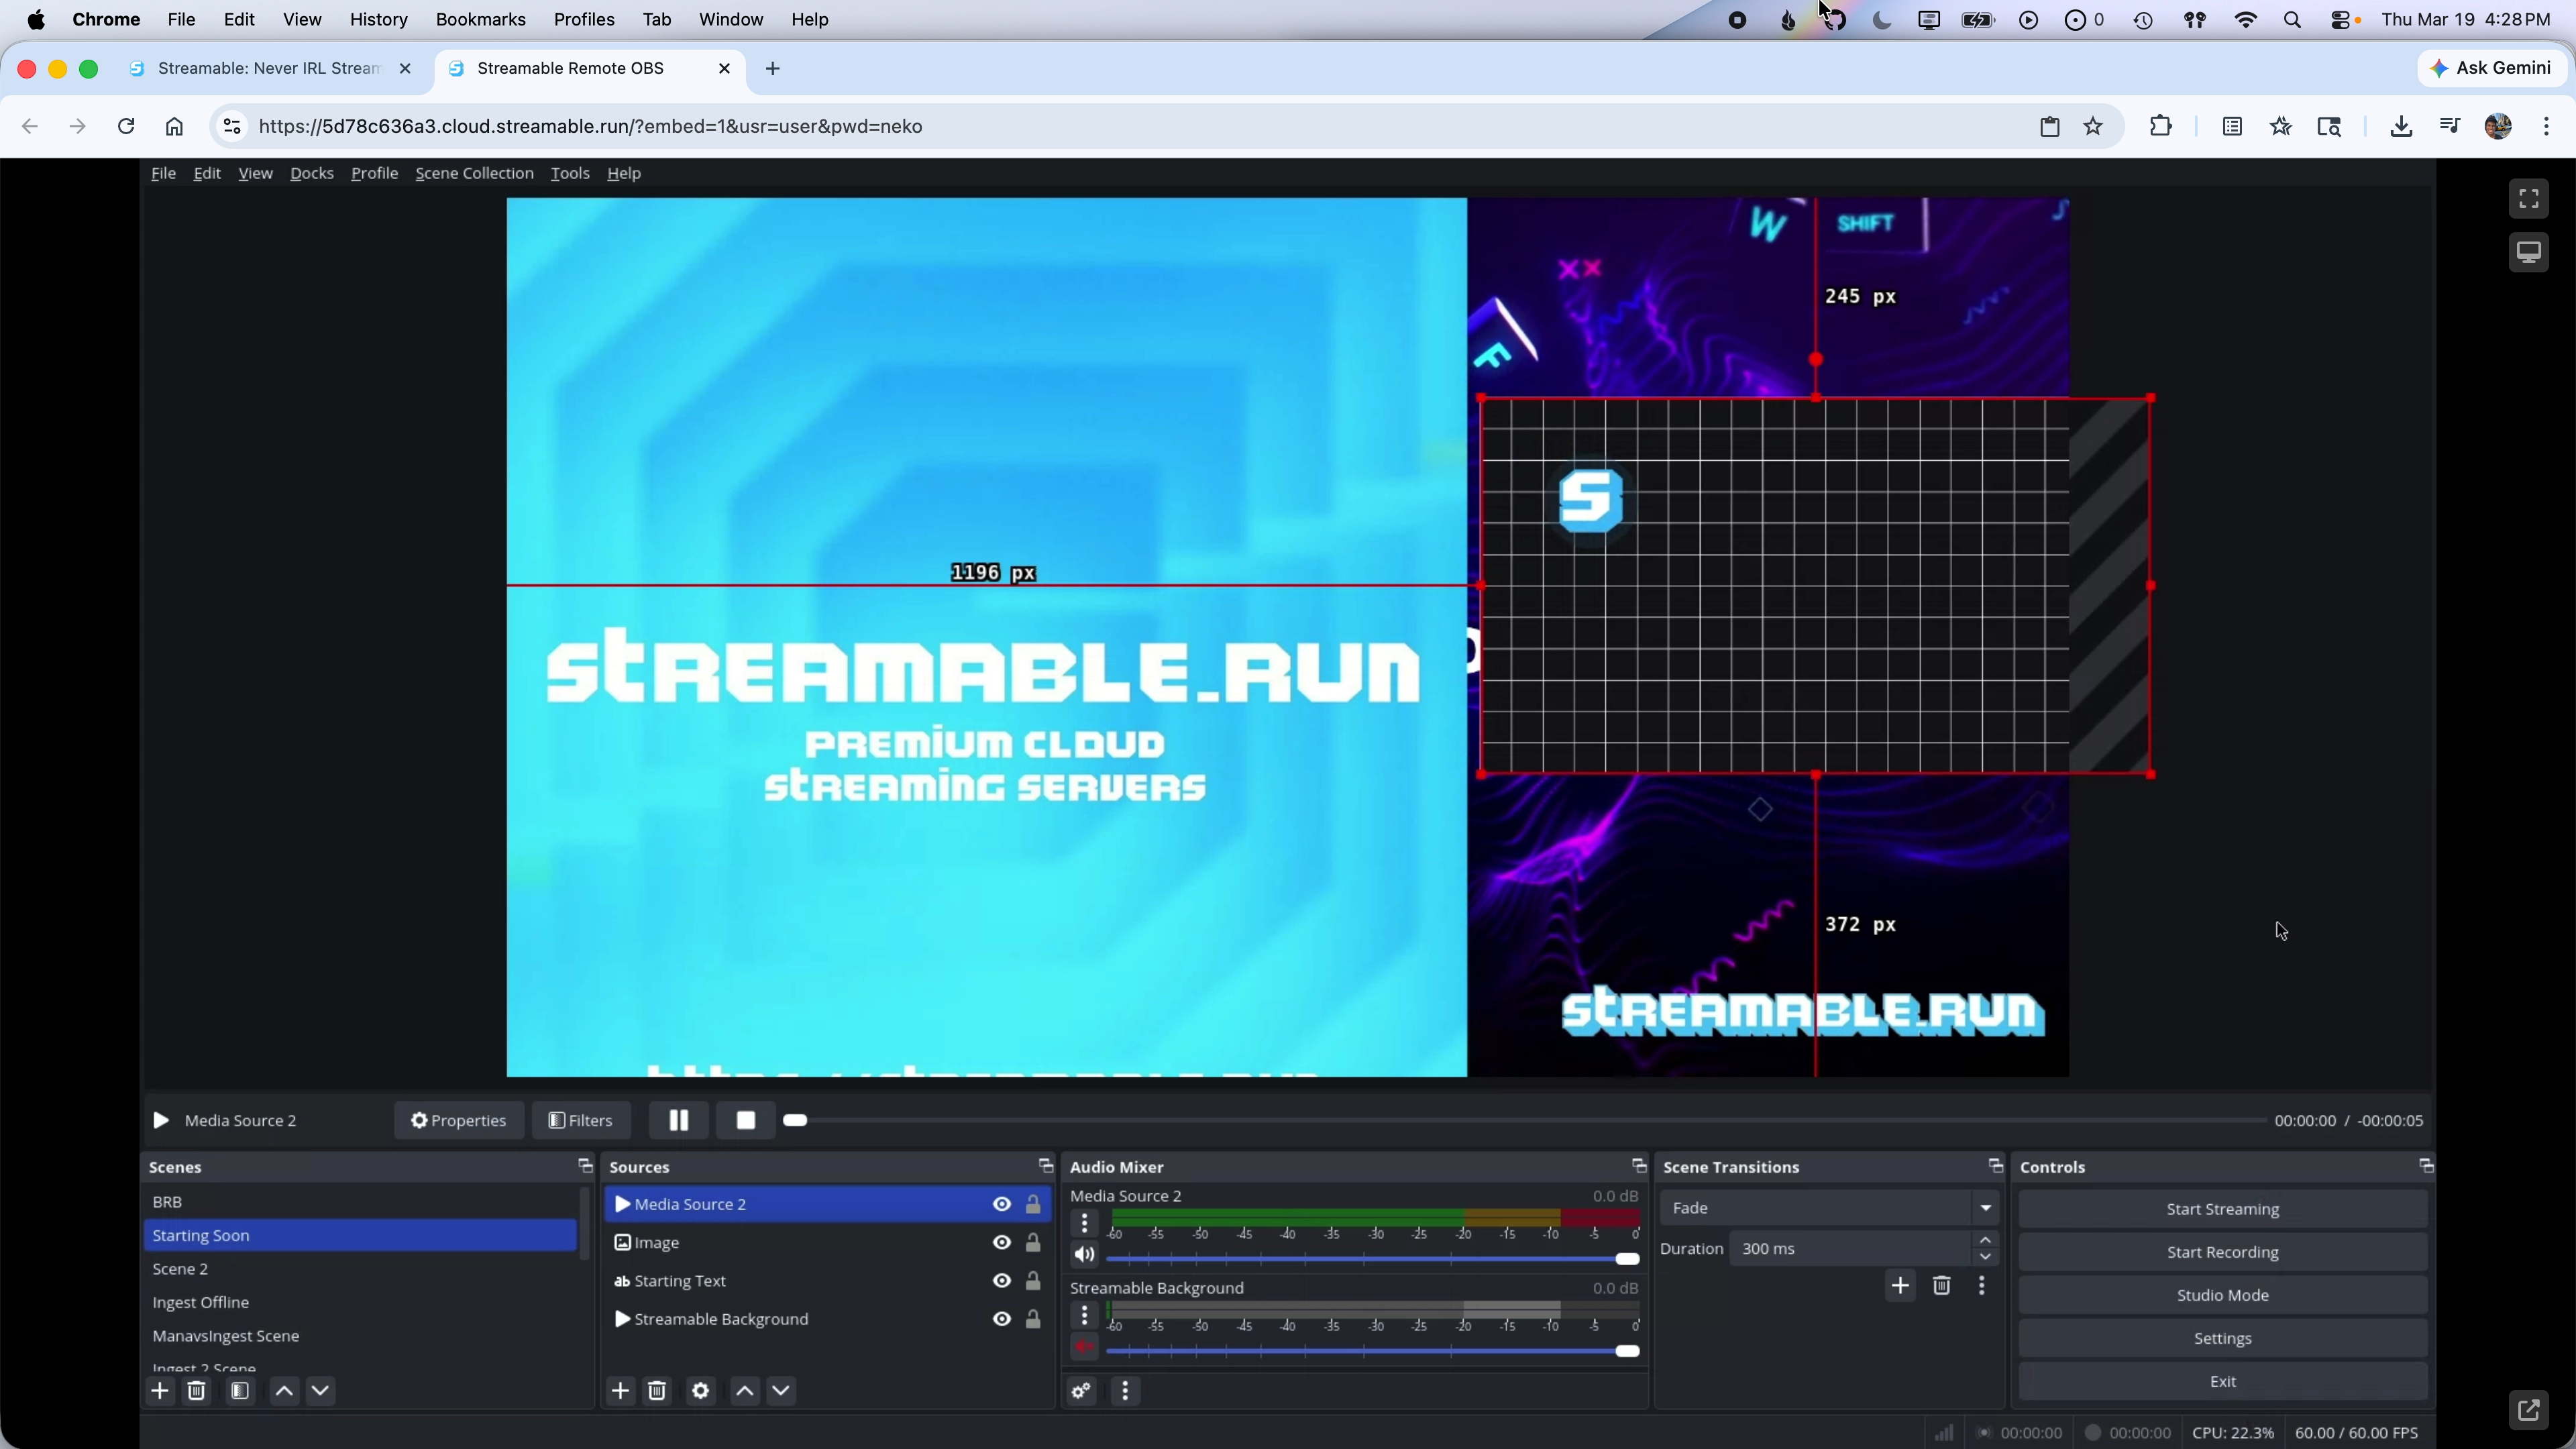2576x1449 pixels.
Task: Add a new transition with the plus icon
Action: 1900,1286
